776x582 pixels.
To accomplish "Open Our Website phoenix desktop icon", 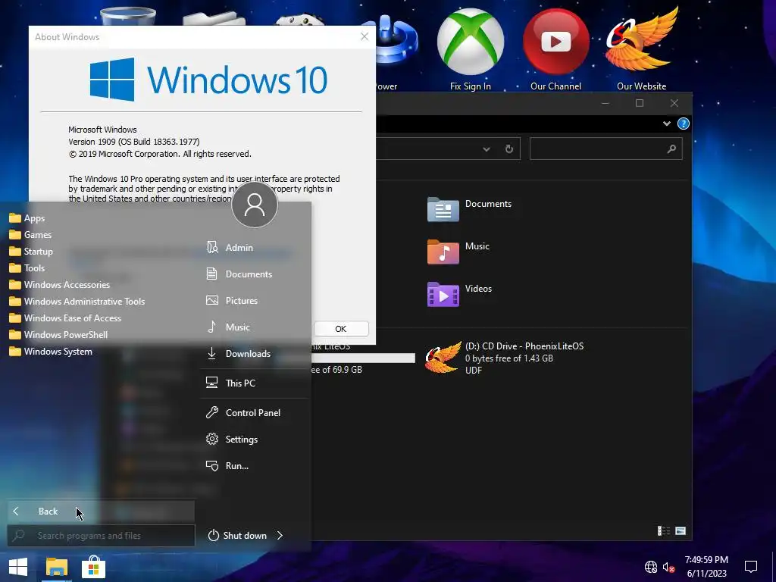I will pyautogui.click(x=641, y=49).
